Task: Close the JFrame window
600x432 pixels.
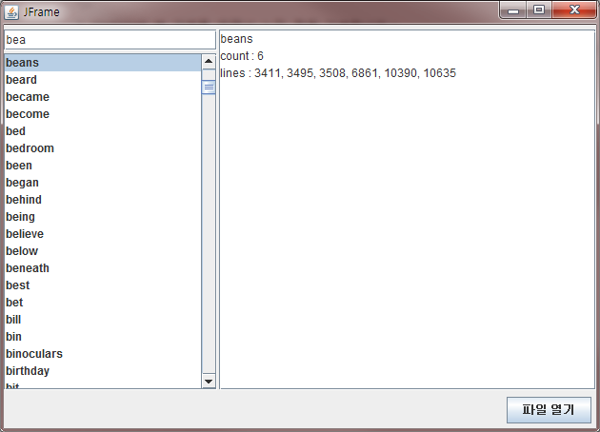Action: pos(574,10)
